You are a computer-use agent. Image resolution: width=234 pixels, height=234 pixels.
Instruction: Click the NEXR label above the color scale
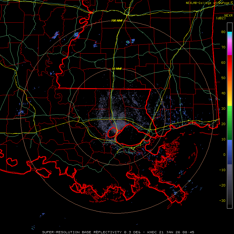tap(229, 16)
